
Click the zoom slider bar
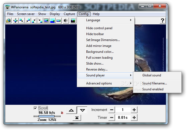click(47, 116)
